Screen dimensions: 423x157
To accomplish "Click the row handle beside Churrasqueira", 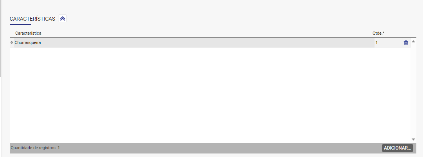I will (12, 42).
